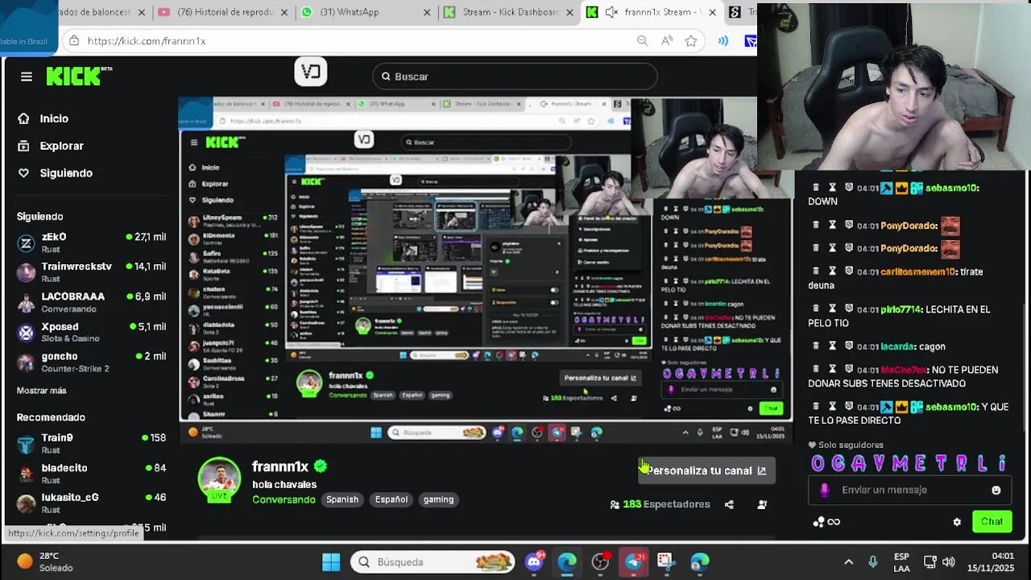Open Discord from taskbar
Screen dimensions: 1031x580
[x=535, y=561]
